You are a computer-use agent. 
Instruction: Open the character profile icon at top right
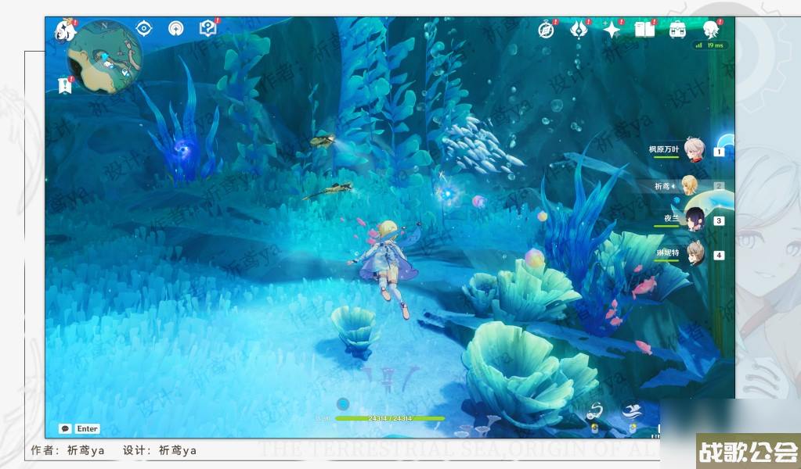point(711,30)
